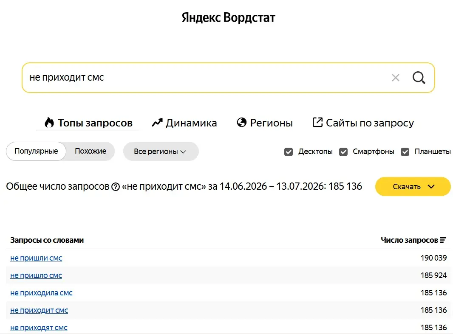The width and height of the screenshot is (453, 334).
Task: Click the Яндекс Вордстат logo title
Action: [228, 17]
